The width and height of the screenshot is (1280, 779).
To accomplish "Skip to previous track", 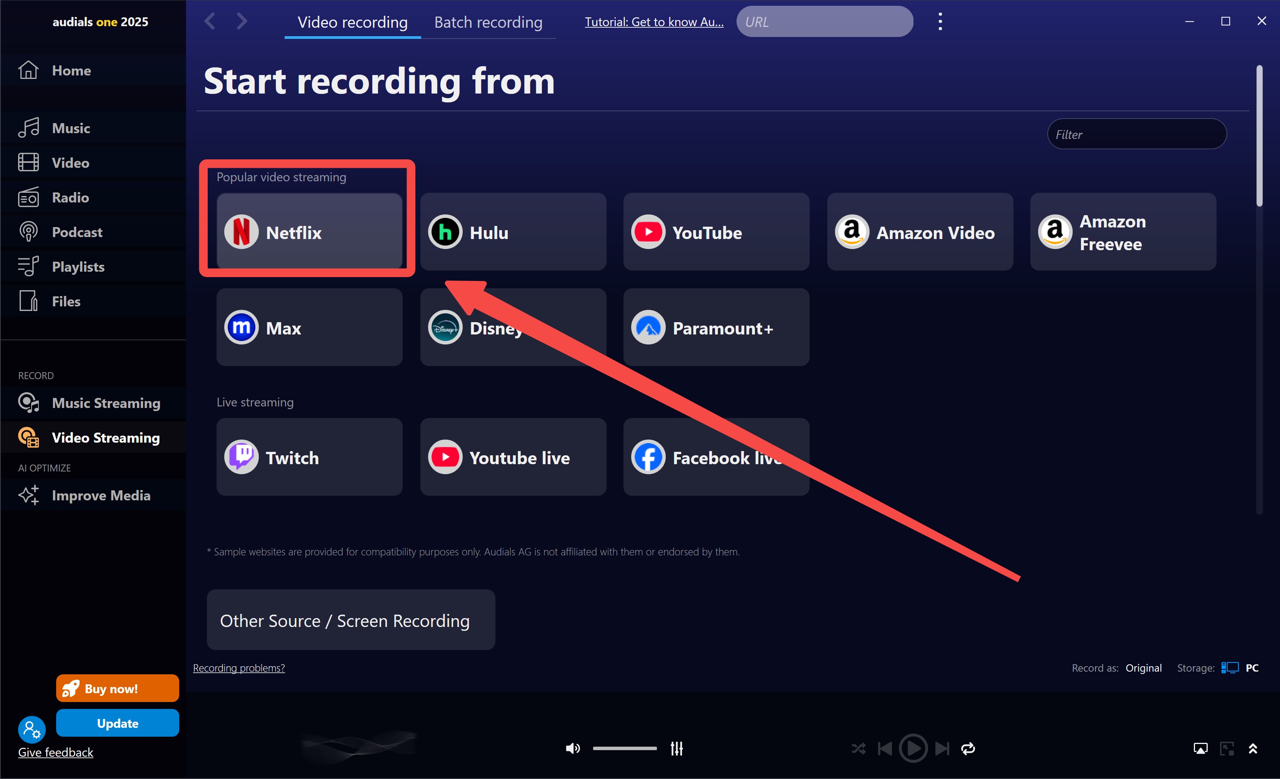I will click(885, 748).
